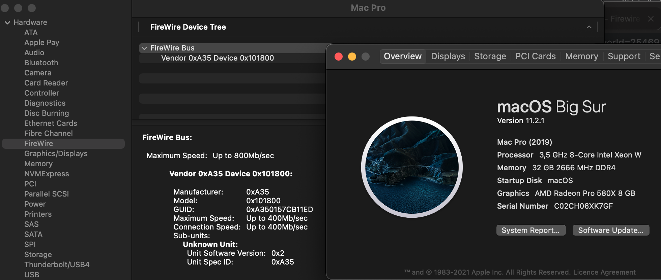Click the Manufacturer value 0xA35
The height and width of the screenshot is (280, 661).
point(258,192)
